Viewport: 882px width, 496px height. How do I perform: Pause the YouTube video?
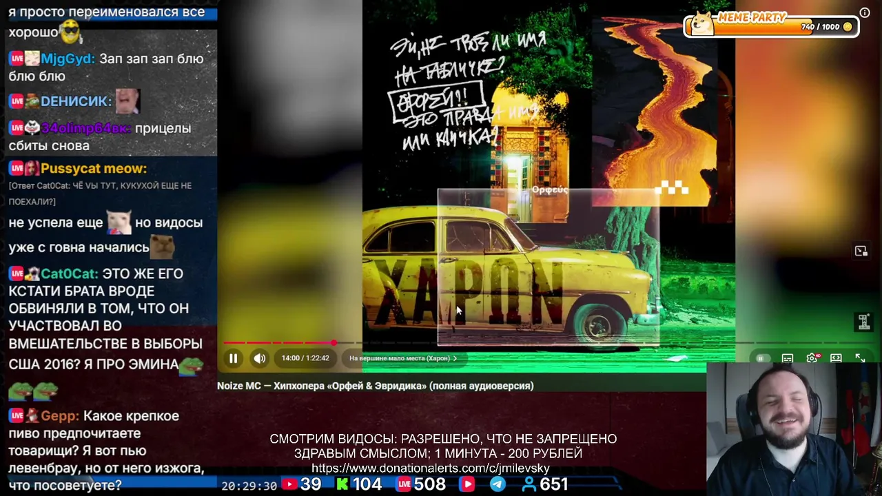(233, 358)
